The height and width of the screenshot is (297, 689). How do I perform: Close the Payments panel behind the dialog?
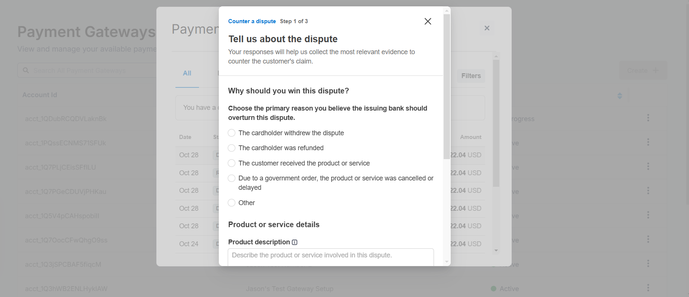pos(487,28)
